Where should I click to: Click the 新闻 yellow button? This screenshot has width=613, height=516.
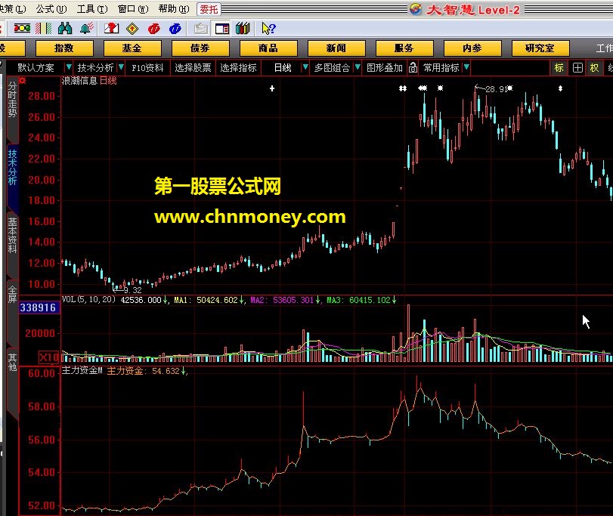click(x=336, y=48)
